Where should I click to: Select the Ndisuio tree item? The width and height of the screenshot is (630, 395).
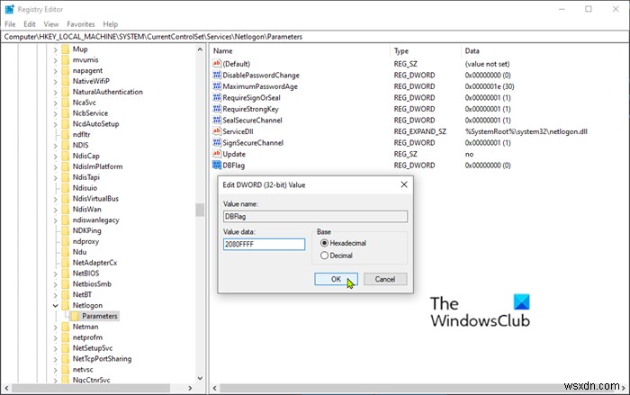tap(85, 188)
